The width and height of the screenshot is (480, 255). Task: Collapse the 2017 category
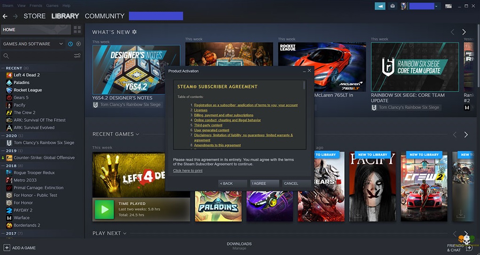coord(3,233)
